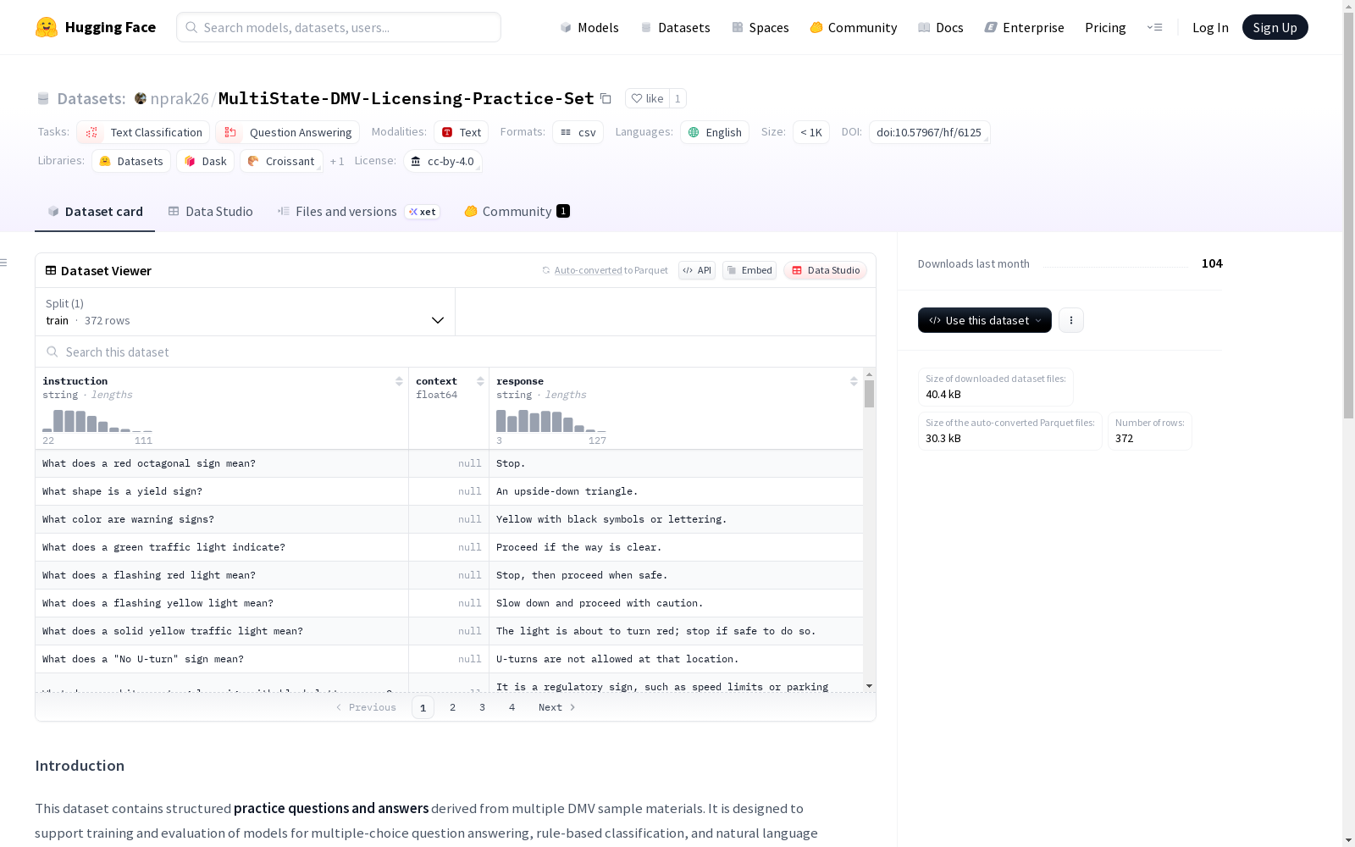Click the dataset table vertical scrollbar thumb
The width and height of the screenshot is (1355, 847).
click(x=869, y=394)
